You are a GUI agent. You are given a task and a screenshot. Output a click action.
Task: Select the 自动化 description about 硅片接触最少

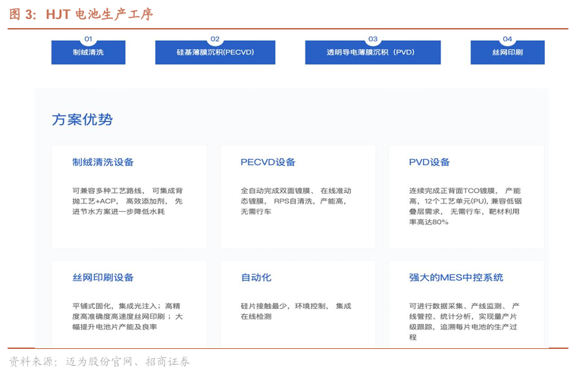click(296, 311)
